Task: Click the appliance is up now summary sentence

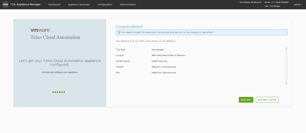Action: 146,41
